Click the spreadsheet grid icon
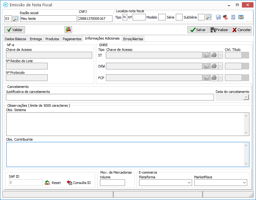The width and height of the screenshot is (256, 200). coord(241,17)
